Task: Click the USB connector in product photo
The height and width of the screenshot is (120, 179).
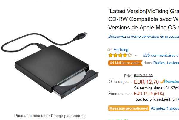Action: [x=81, y=36]
